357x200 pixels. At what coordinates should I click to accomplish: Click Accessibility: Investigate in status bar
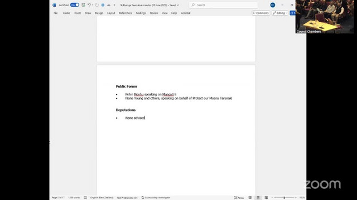click(156, 198)
